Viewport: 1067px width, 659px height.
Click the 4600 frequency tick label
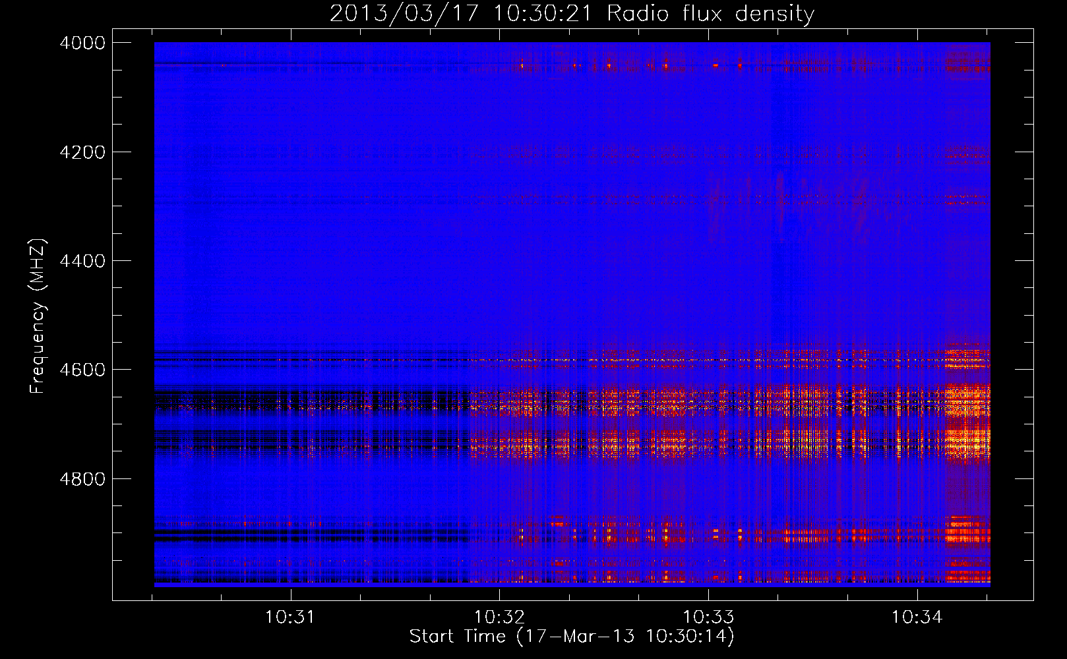tap(82, 370)
